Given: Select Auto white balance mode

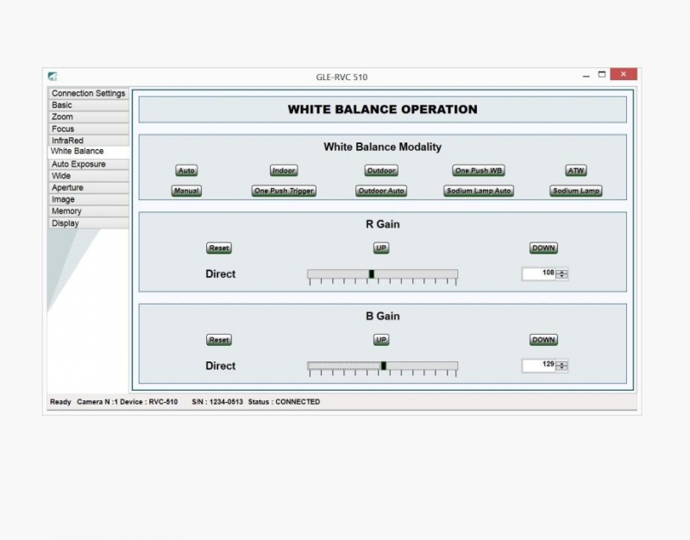Looking at the screenshot, I should (186, 171).
